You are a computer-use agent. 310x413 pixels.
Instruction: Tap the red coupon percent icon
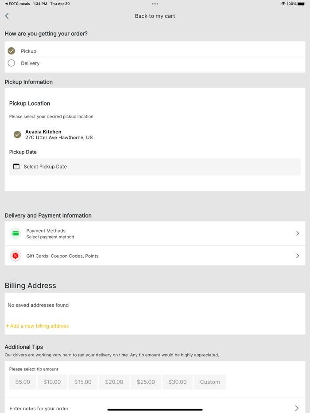(x=15, y=256)
